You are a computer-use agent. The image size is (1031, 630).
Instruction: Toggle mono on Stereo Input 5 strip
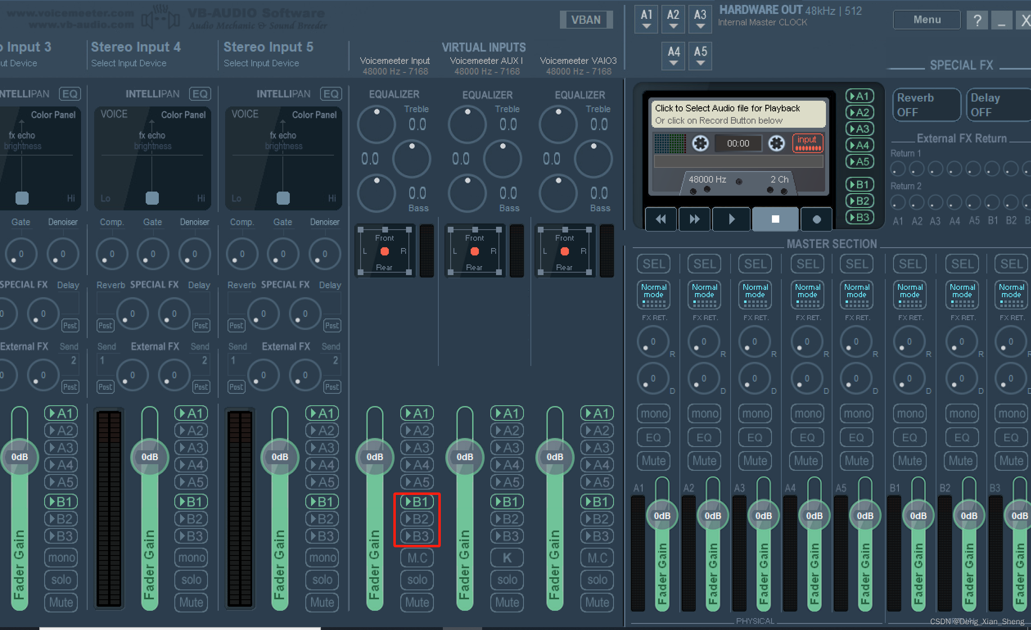click(x=322, y=558)
